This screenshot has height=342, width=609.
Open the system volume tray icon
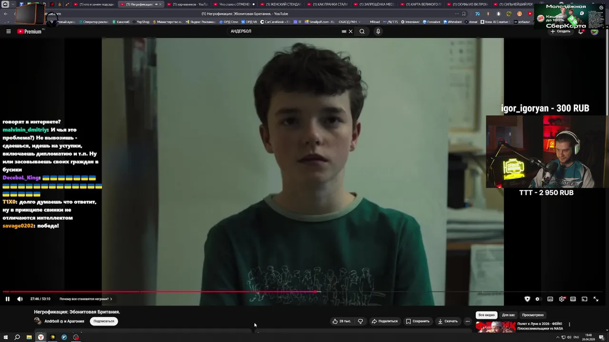pos(569,337)
